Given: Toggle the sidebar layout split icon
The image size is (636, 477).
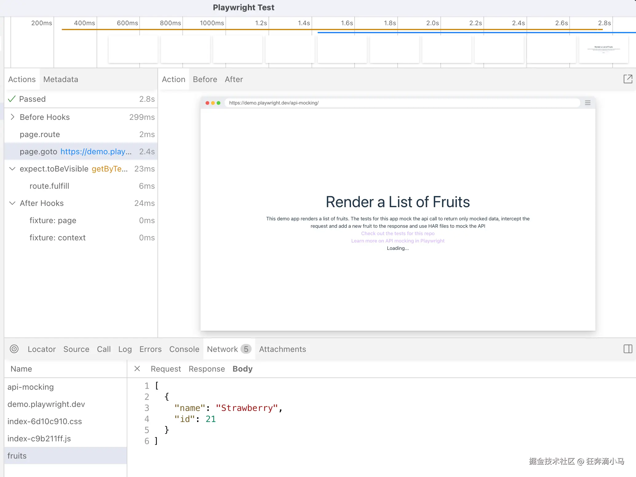Looking at the screenshot, I should click(628, 349).
